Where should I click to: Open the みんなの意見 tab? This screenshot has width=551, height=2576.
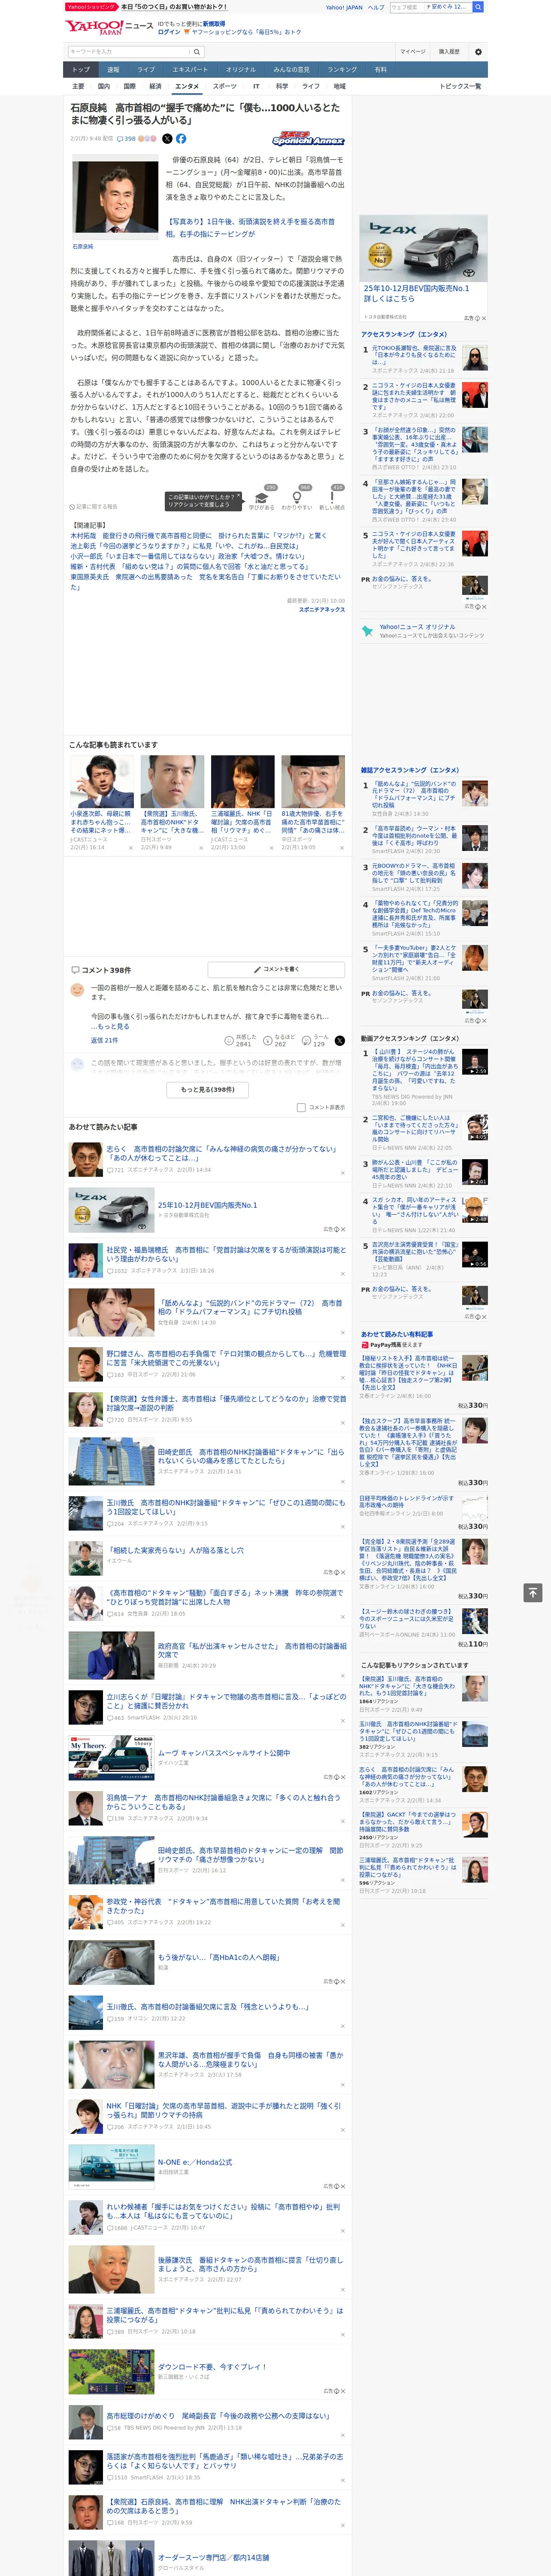pos(291,70)
